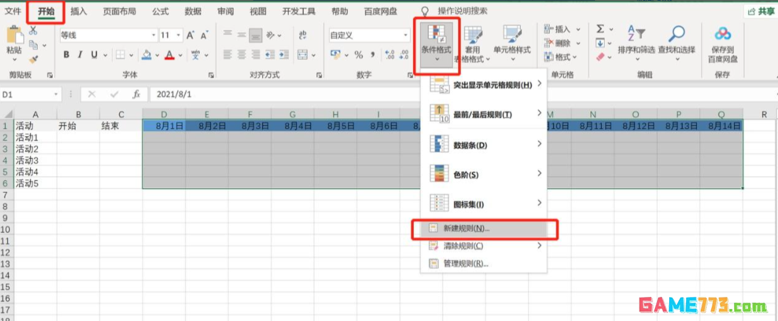The height and width of the screenshot is (321, 778).
Task: Click the 共享 share button
Action: 760,11
